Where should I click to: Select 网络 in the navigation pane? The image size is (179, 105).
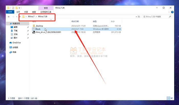pos(14,52)
